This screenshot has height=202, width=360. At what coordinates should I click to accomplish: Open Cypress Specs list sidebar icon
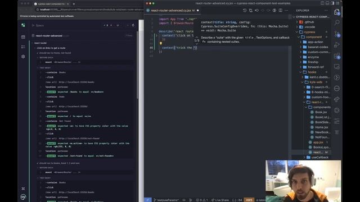click(x=23, y=37)
